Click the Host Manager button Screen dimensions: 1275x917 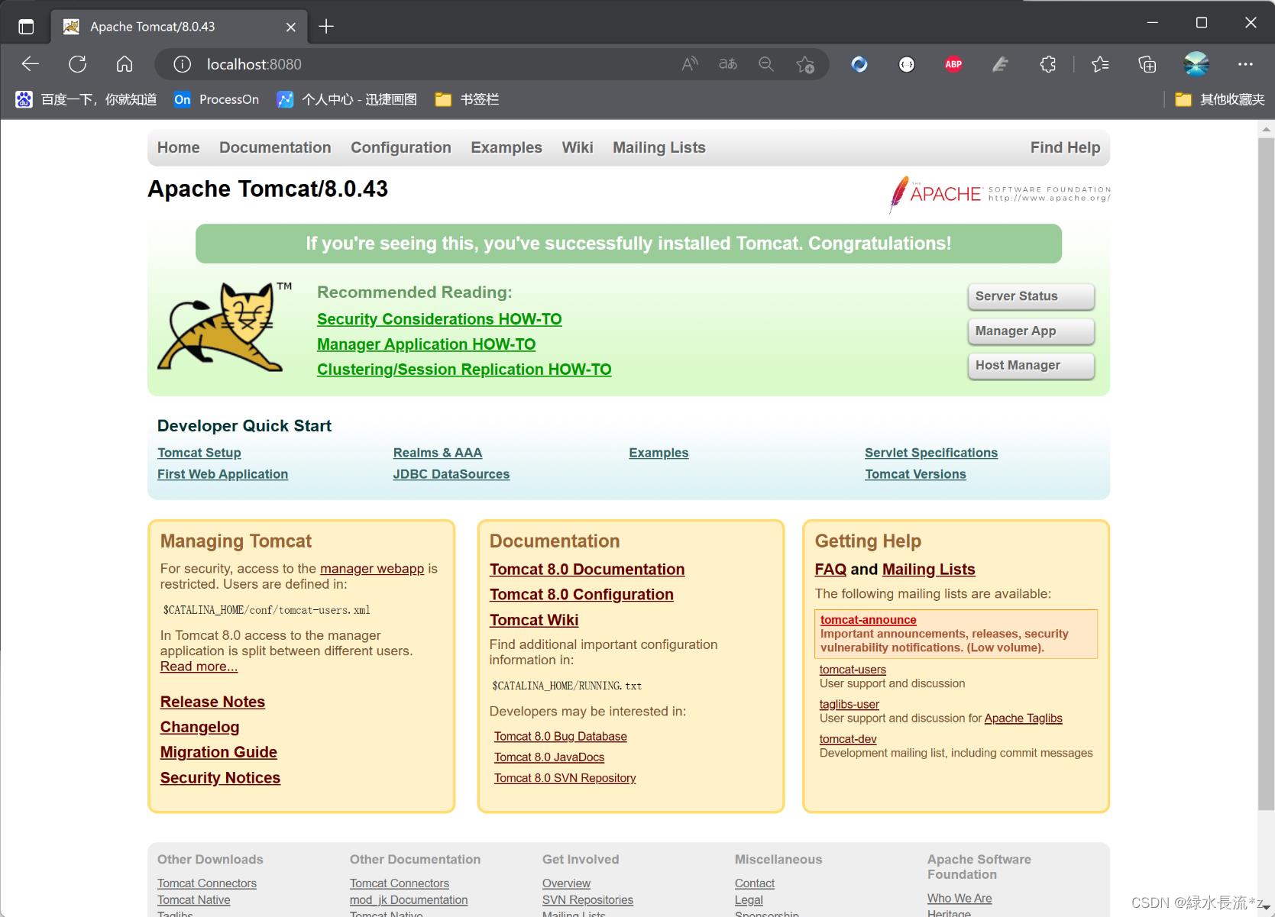1031,365
